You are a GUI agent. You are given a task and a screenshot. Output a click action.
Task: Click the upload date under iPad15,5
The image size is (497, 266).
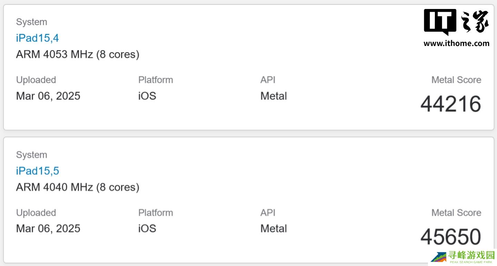[48, 228]
